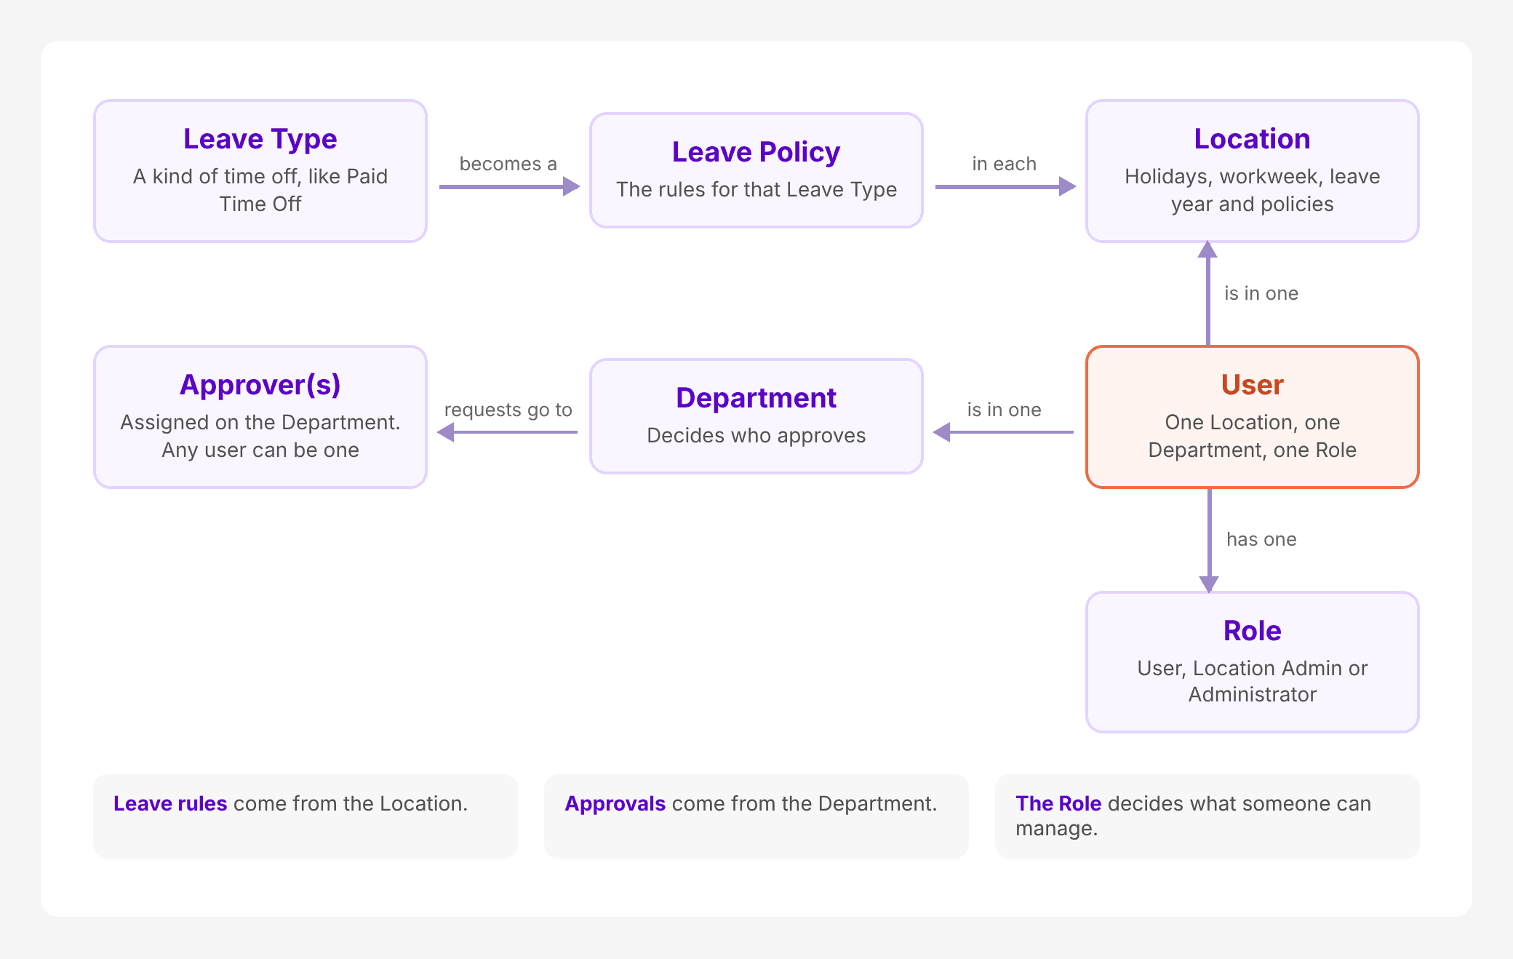Viewport: 1513px width, 959px height.
Task: Click the 'requests go to' arrow
Action: point(507,432)
